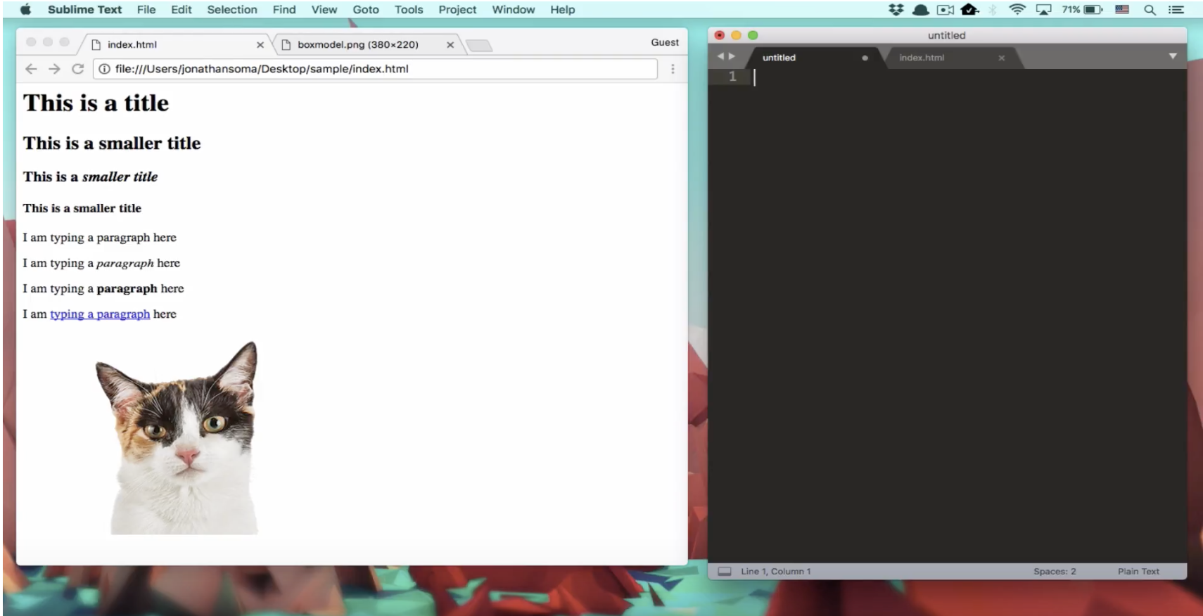
Task: Switch to index.html tab in Sublime
Action: [921, 58]
